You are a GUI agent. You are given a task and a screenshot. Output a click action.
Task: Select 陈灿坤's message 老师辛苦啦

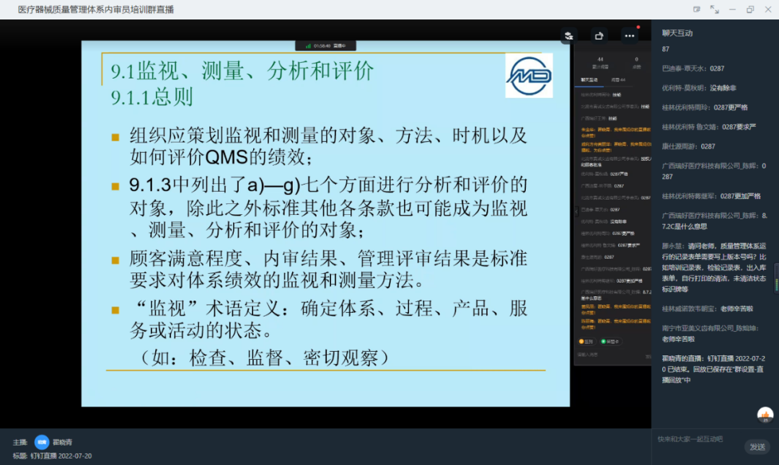click(x=710, y=333)
